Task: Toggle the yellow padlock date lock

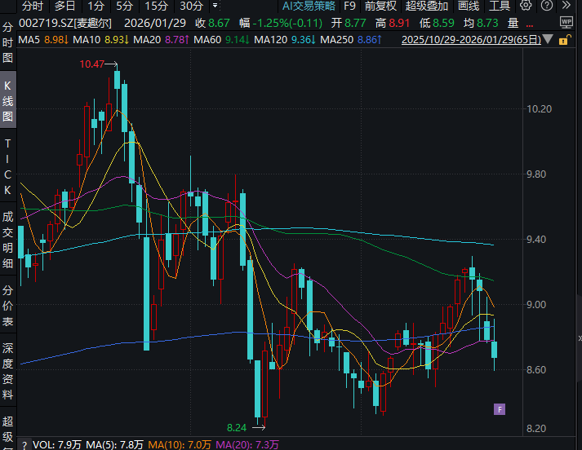Action: pyautogui.click(x=563, y=40)
